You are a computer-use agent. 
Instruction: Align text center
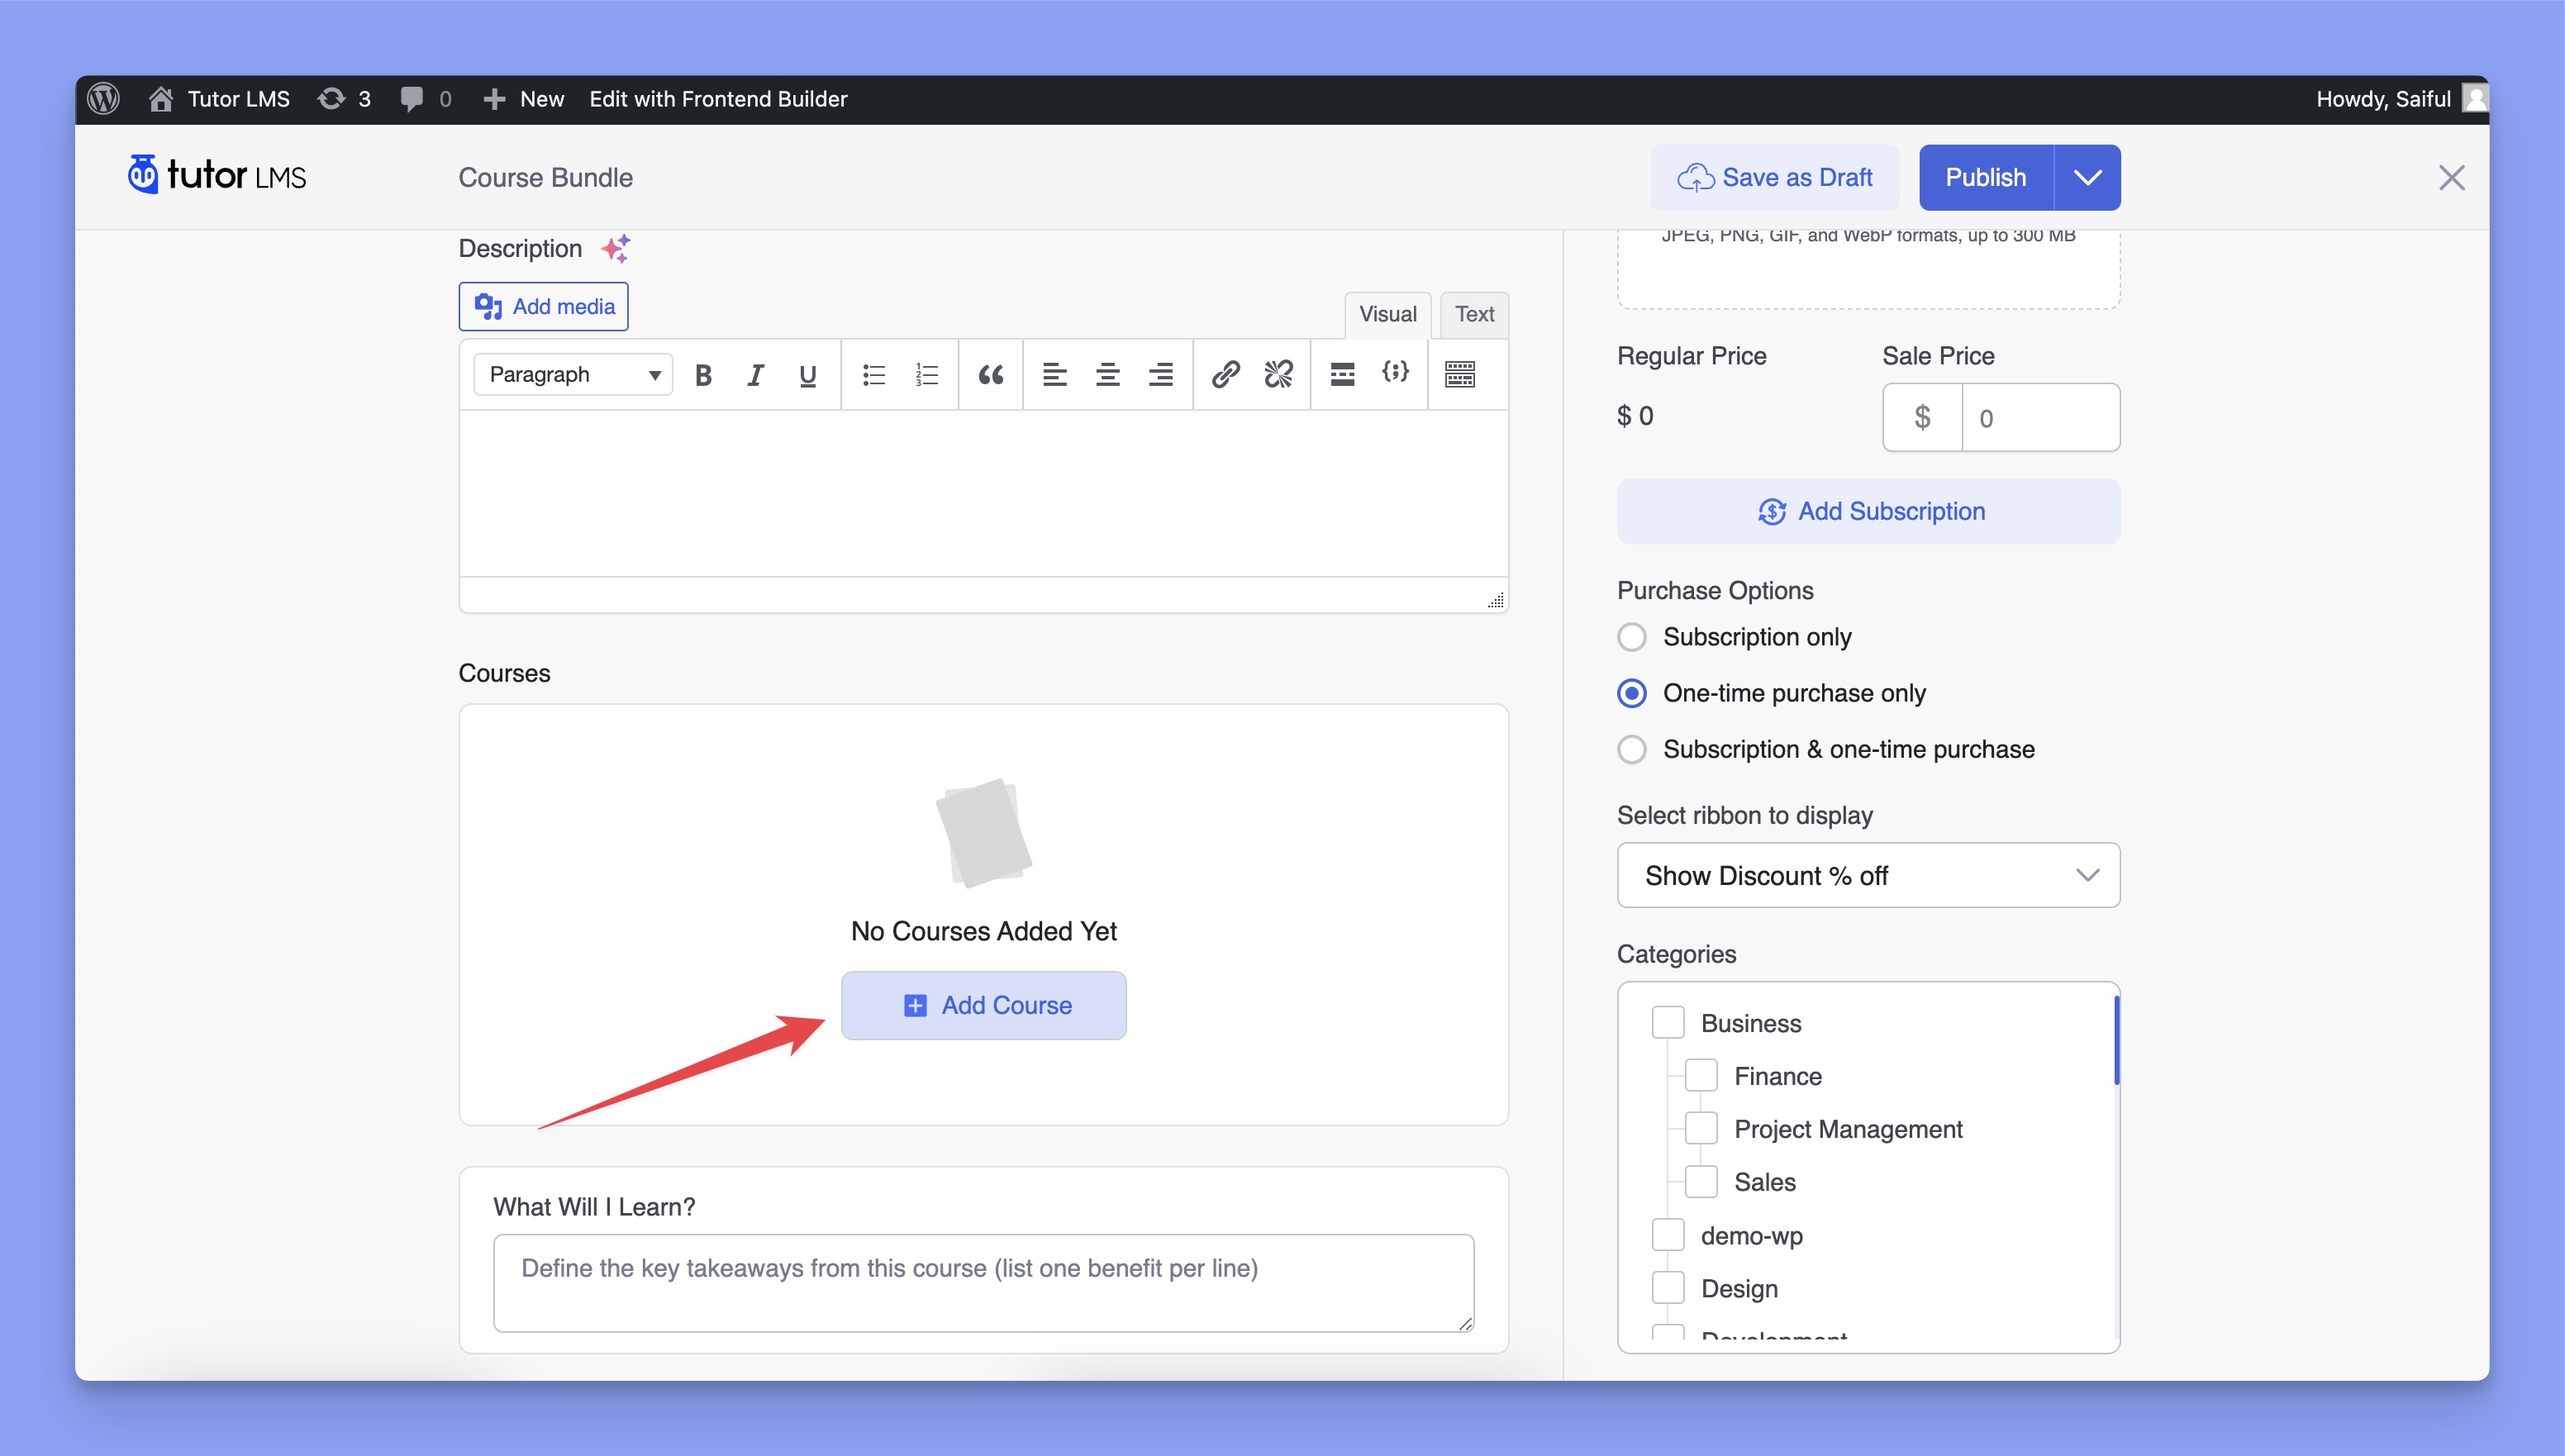coord(1107,374)
